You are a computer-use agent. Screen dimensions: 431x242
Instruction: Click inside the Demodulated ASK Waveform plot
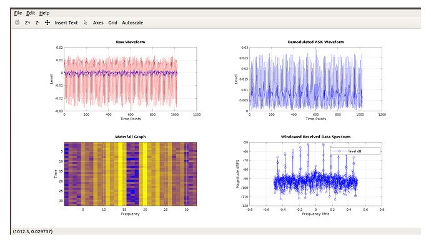(315, 79)
